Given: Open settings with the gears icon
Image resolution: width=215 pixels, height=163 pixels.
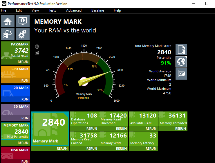Looking at the screenshot, I should click(23, 34).
